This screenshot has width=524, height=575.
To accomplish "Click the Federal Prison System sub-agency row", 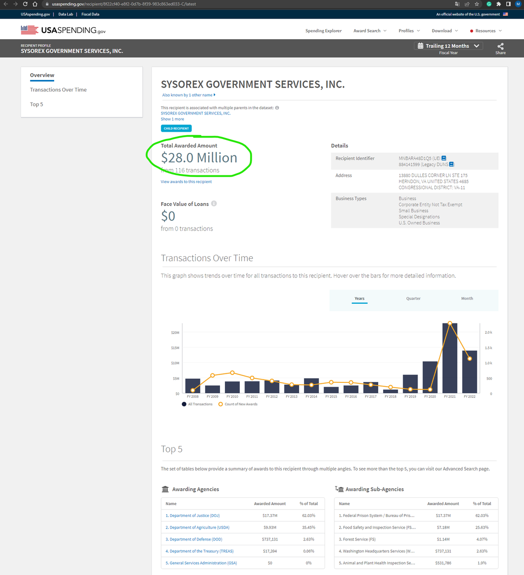I will click(416, 516).
